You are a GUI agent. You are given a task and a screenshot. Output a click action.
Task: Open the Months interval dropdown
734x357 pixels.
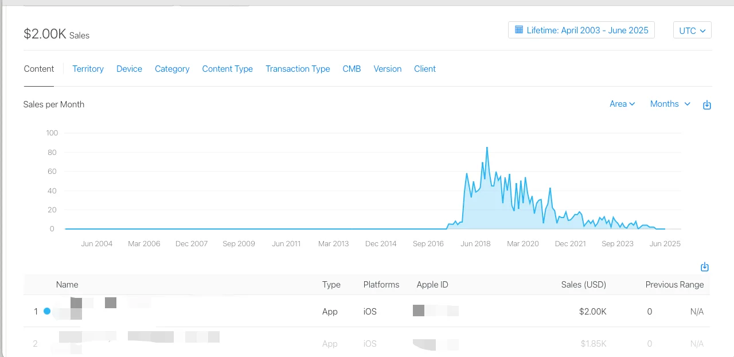(x=670, y=104)
